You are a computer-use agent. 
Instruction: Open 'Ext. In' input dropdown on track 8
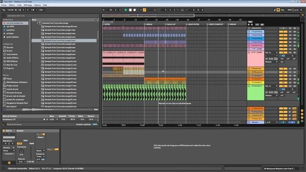point(271,53)
